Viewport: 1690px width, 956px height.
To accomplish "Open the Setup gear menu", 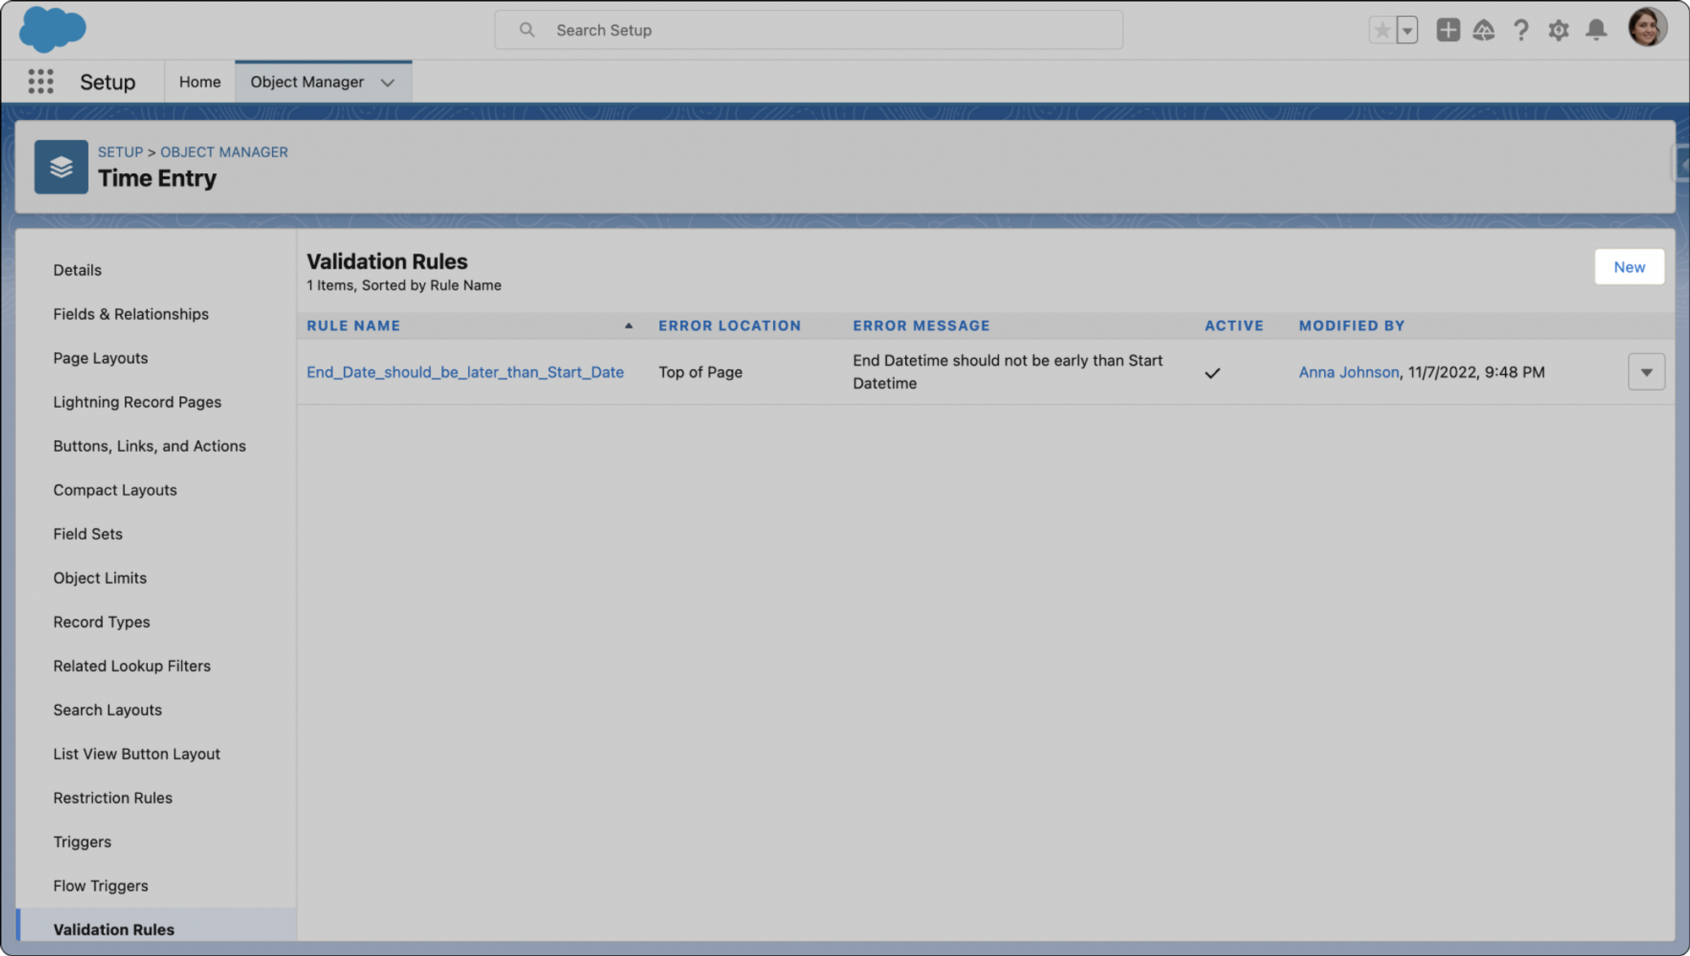I will pyautogui.click(x=1558, y=30).
